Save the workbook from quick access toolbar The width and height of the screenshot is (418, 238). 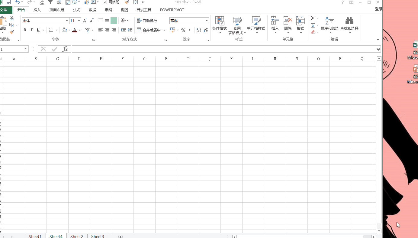9,2
